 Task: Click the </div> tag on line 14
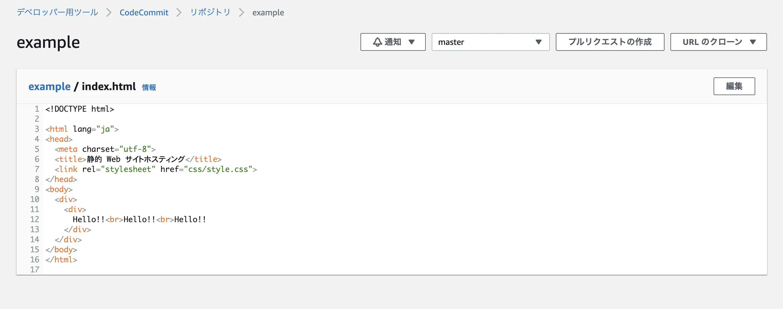[68, 239]
